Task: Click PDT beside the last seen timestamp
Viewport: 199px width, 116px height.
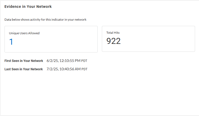Action: tap(84, 69)
